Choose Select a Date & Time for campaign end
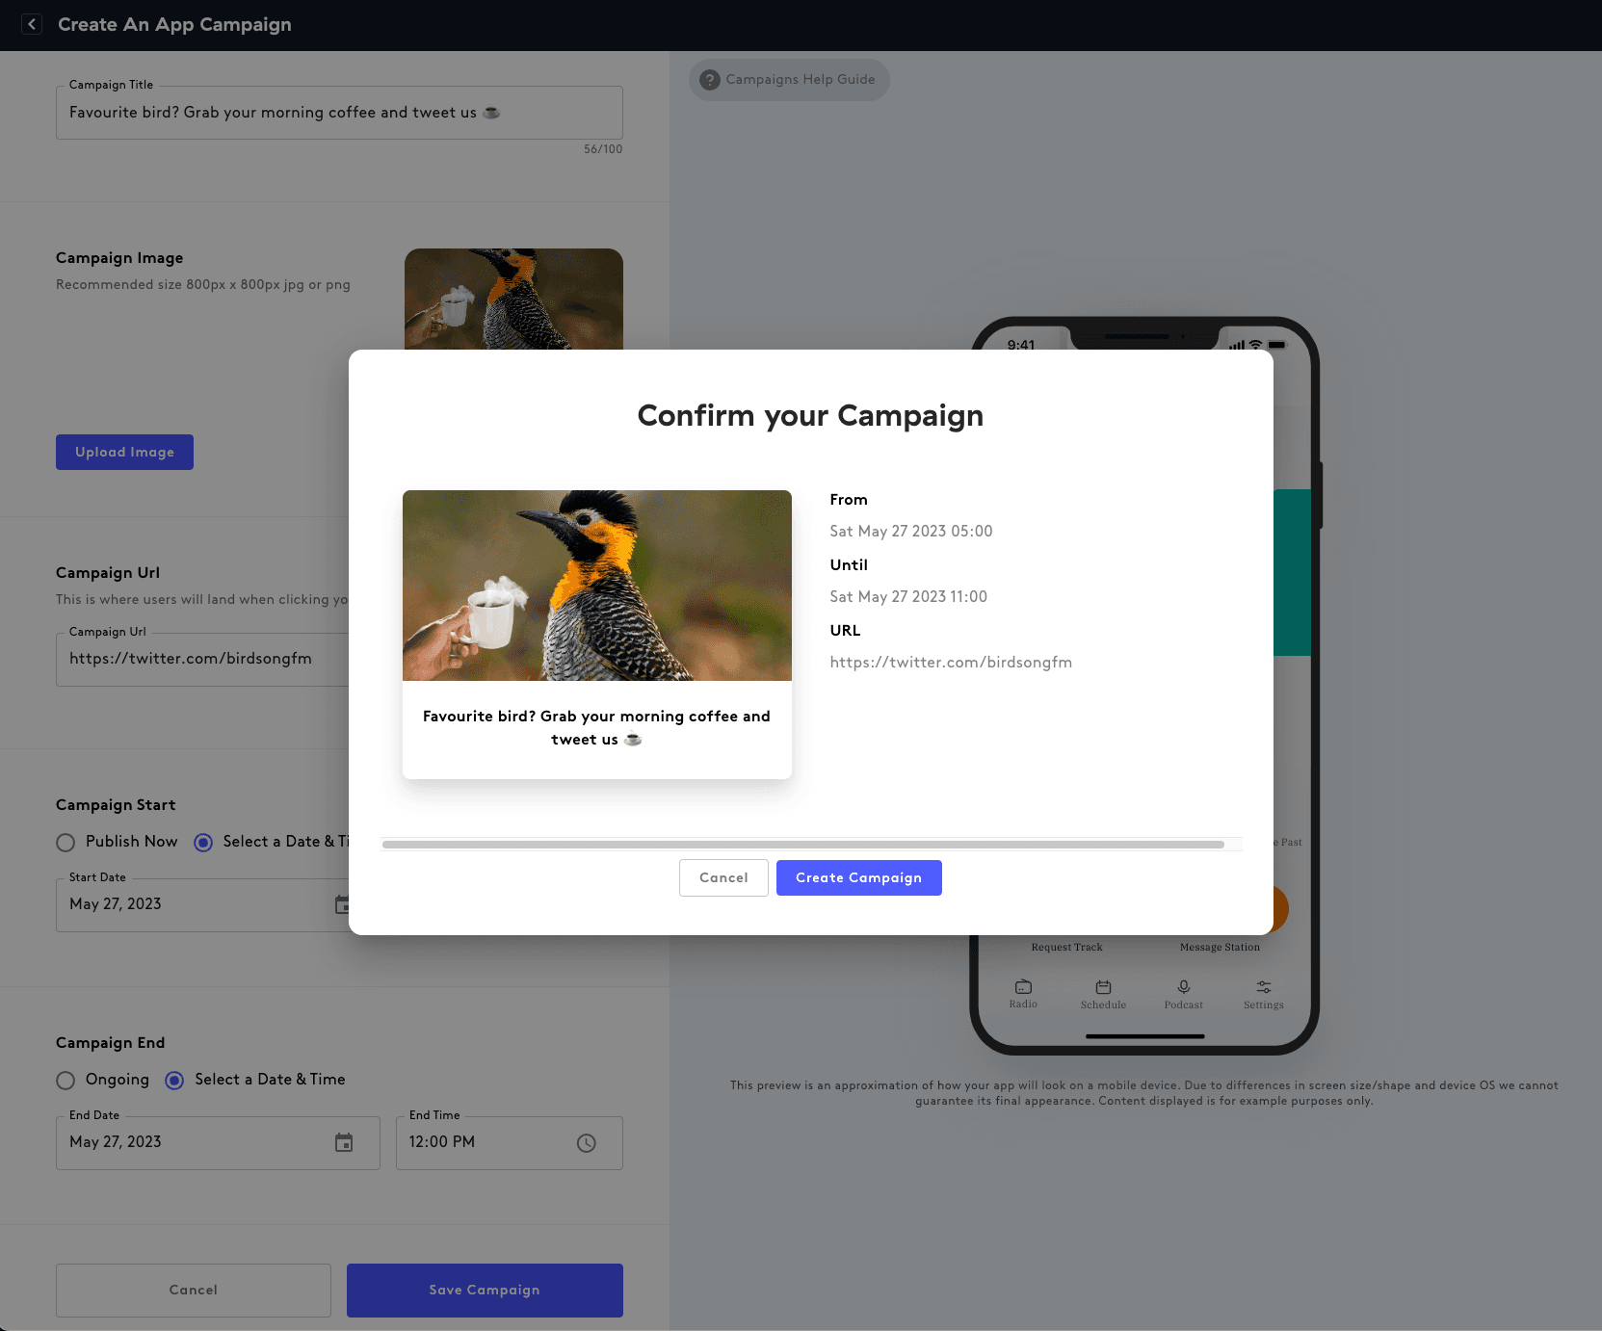 pyautogui.click(x=174, y=1081)
